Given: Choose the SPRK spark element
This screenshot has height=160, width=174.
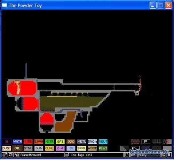Looking at the screenshot, I should point(81,148).
